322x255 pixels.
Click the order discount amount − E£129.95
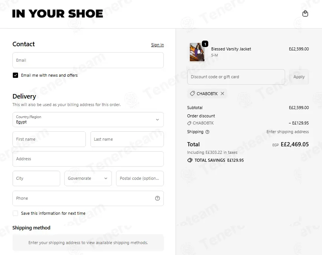[x=299, y=123]
